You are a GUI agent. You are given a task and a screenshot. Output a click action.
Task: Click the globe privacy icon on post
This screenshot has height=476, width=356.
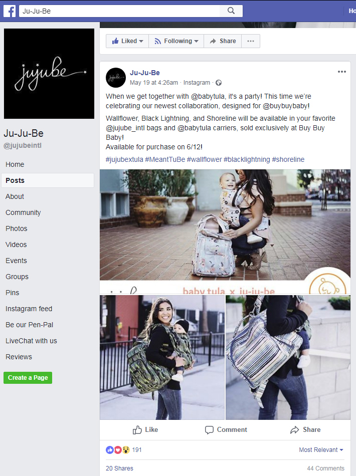click(219, 83)
